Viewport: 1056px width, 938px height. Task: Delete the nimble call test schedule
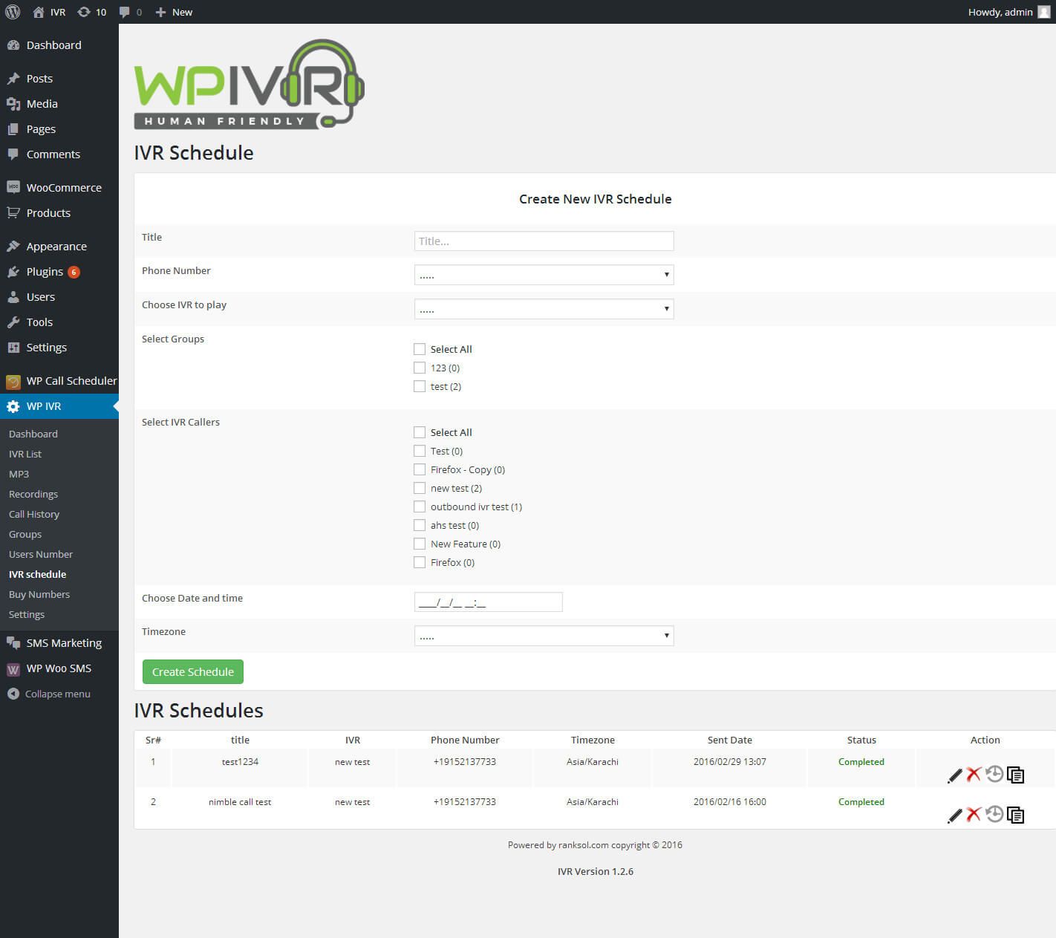click(974, 815)
